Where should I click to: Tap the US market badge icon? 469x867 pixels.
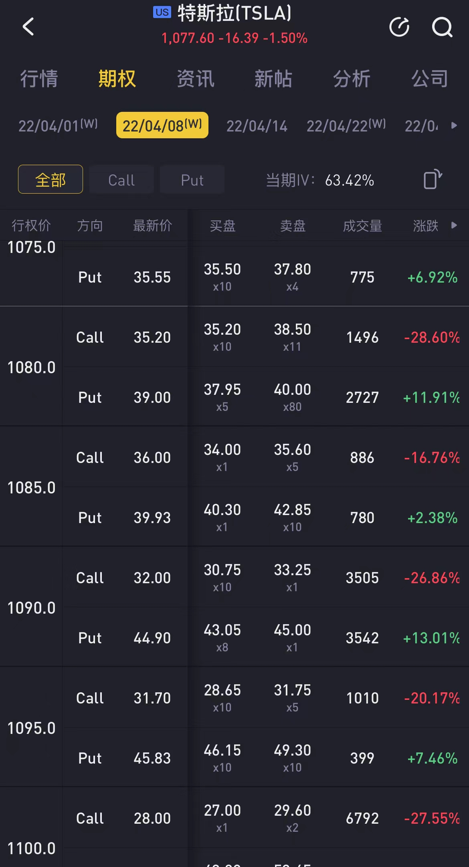[x=162, y=12]
